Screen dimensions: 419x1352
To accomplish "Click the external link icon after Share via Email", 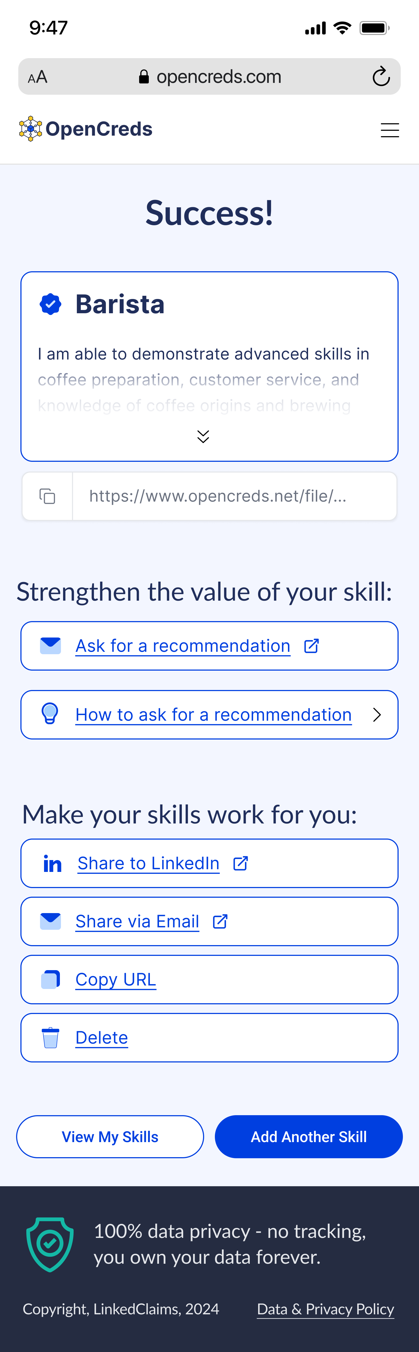I will [220, 922].
